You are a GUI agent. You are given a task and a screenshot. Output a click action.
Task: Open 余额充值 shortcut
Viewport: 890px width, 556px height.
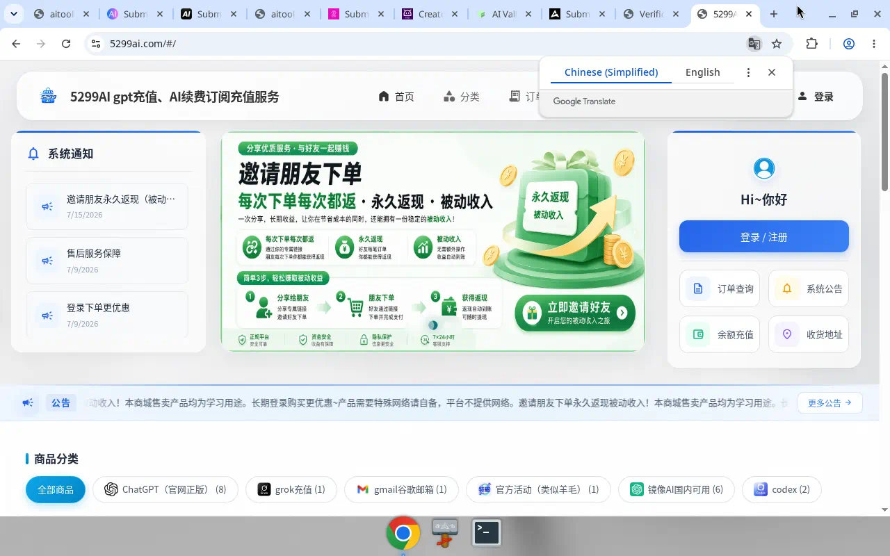pyautogui.click(x=720, y=334)
